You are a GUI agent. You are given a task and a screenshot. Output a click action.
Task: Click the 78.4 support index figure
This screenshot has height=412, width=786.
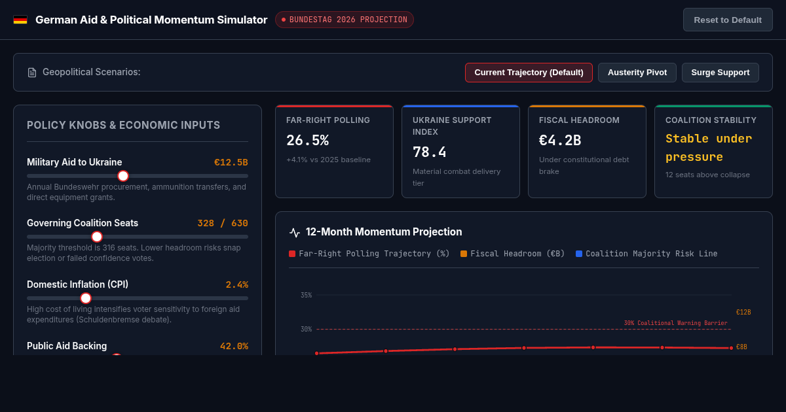430,152
